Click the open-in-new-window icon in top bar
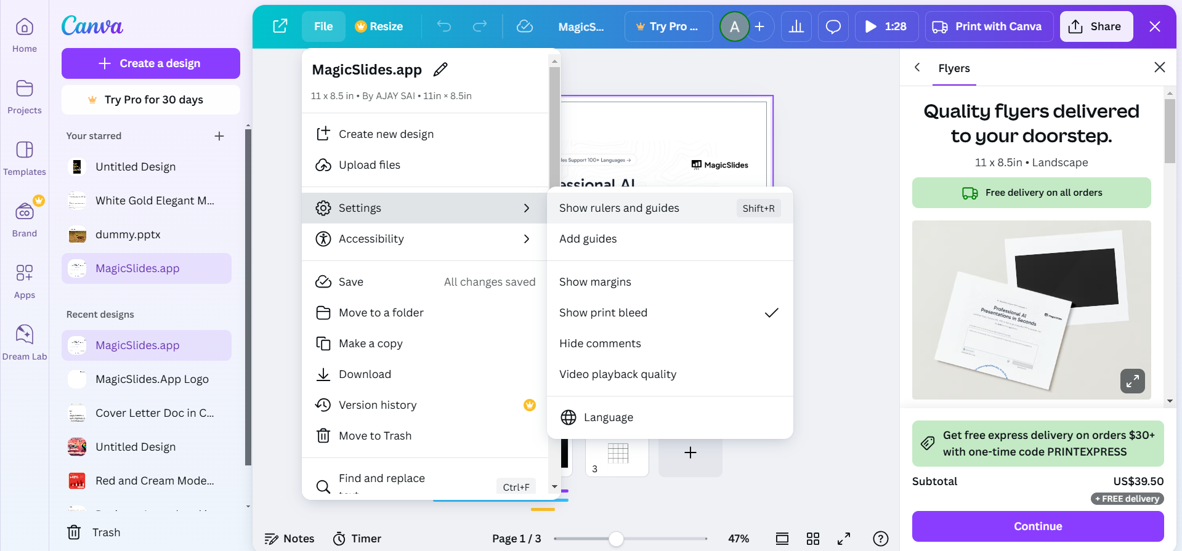This screenshot has height=551, width=1182. 280,26
